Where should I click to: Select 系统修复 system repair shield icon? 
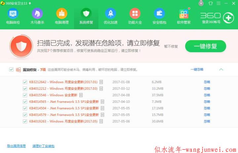coord(86,14)
